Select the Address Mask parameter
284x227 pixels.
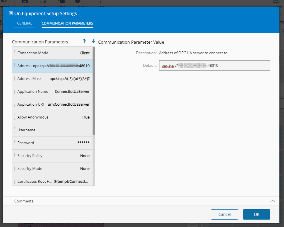click(53, 79)
